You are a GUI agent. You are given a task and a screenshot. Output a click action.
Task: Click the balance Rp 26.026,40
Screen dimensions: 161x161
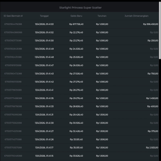(76, 65)
